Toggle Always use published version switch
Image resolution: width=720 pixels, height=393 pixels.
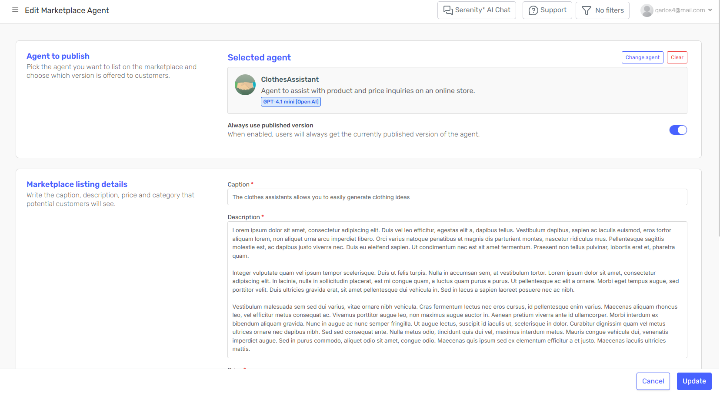coord(678,130)
